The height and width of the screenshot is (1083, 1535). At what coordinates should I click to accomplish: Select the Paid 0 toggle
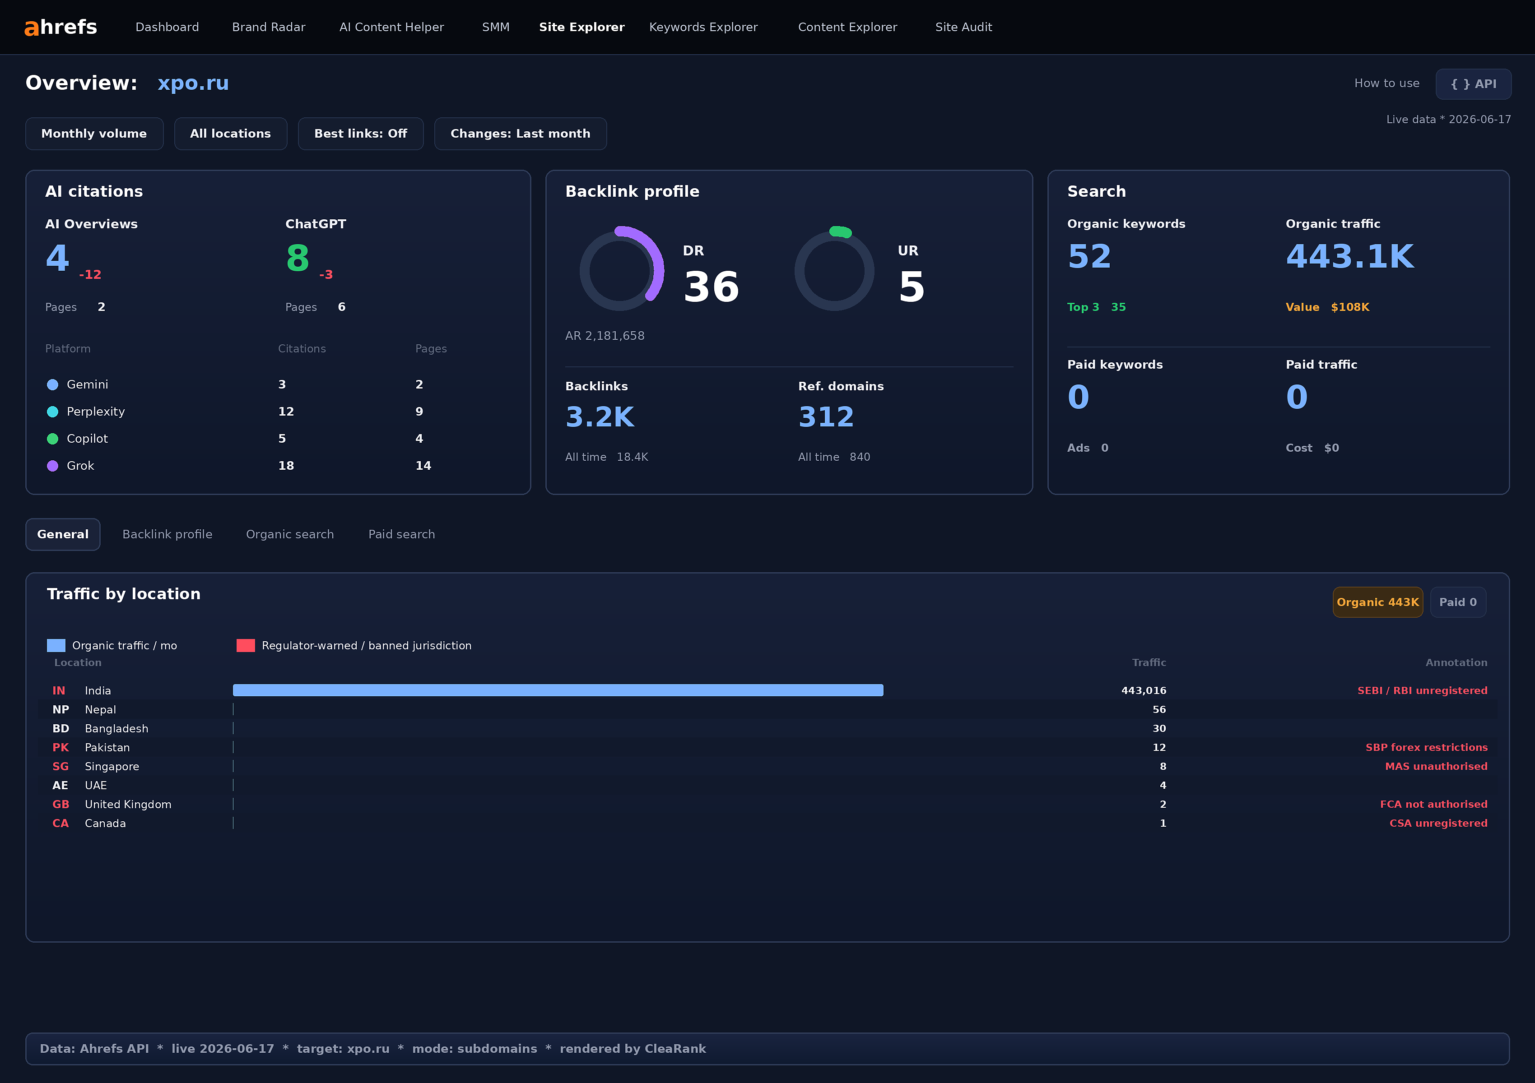point(1458,602)
